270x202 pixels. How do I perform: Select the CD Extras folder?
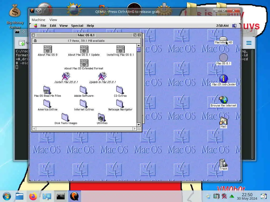120,90
